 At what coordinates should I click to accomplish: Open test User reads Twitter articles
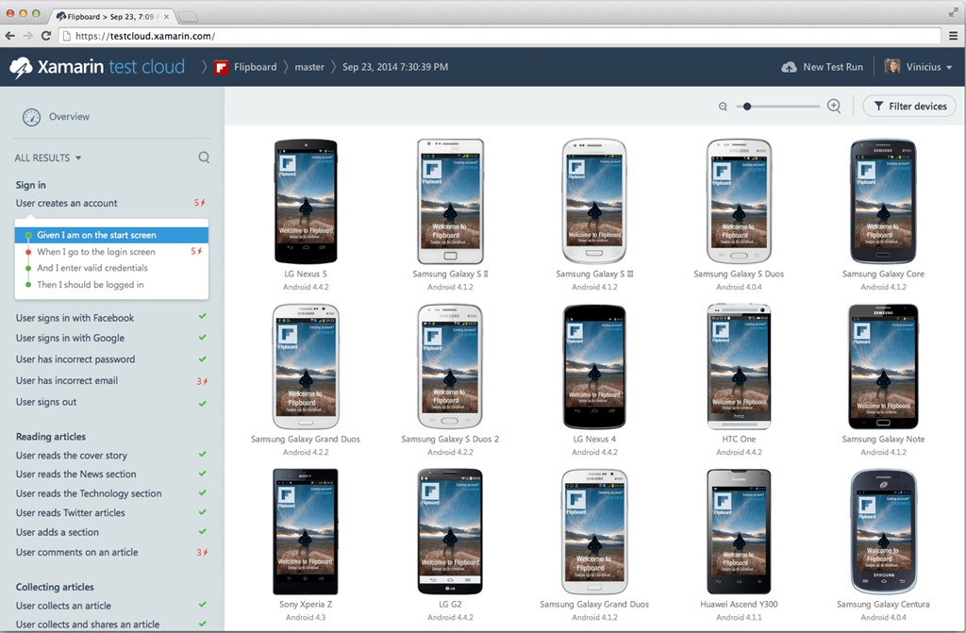coord(70,513)
